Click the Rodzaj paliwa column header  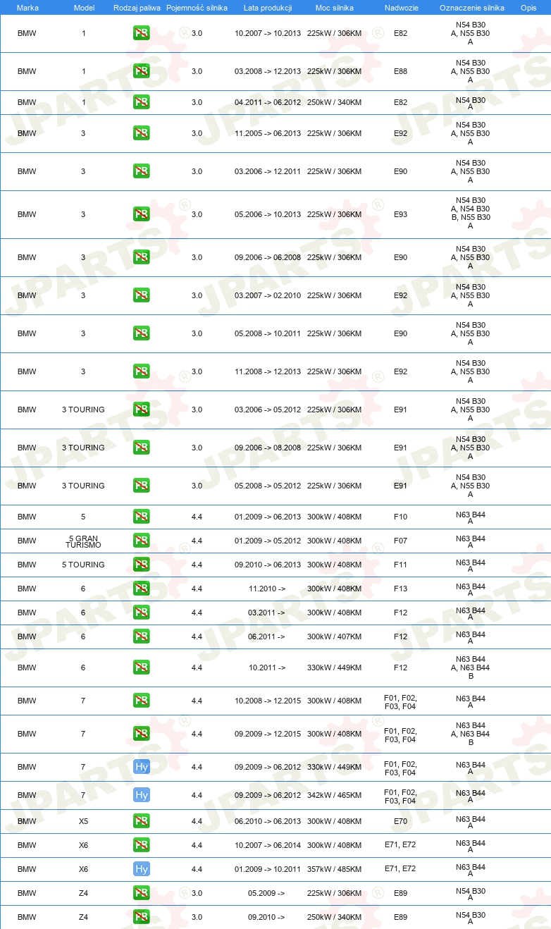click(137, 7)
